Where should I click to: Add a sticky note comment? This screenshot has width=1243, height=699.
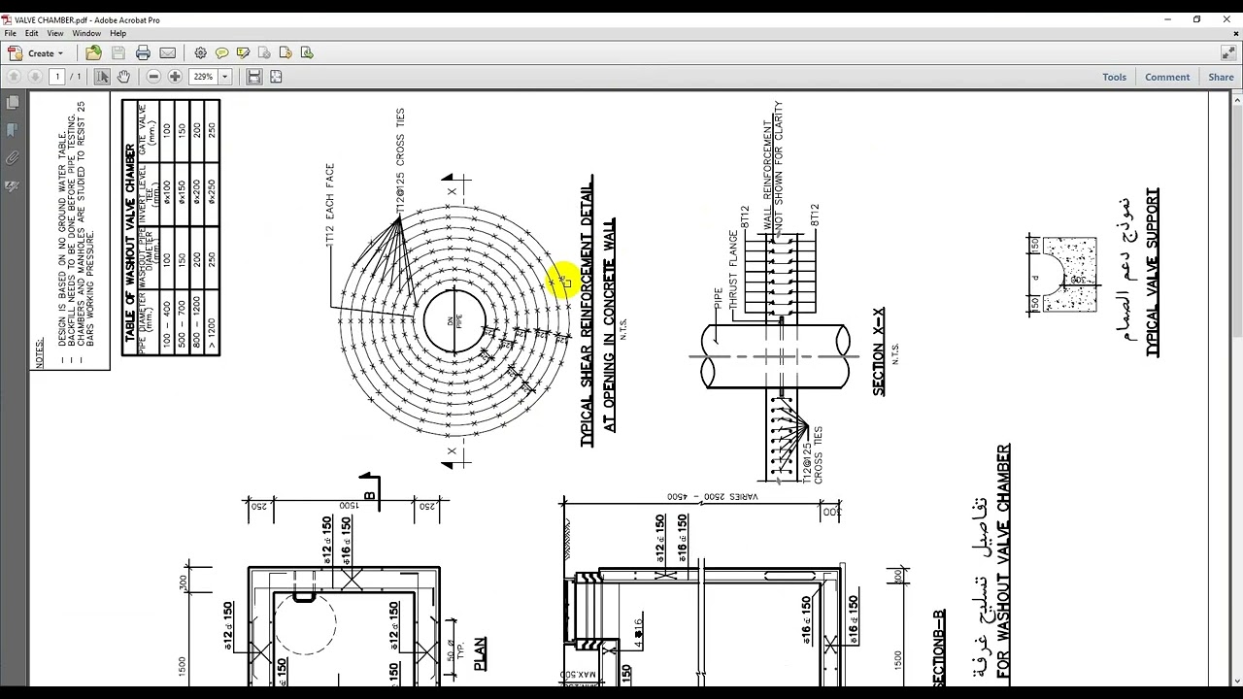[221, 53]
